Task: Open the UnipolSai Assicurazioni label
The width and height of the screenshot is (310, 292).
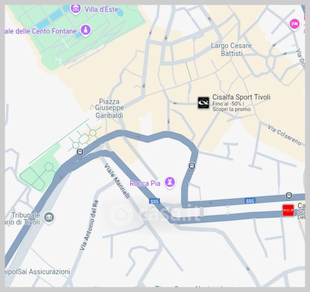Action: [37, 272]
